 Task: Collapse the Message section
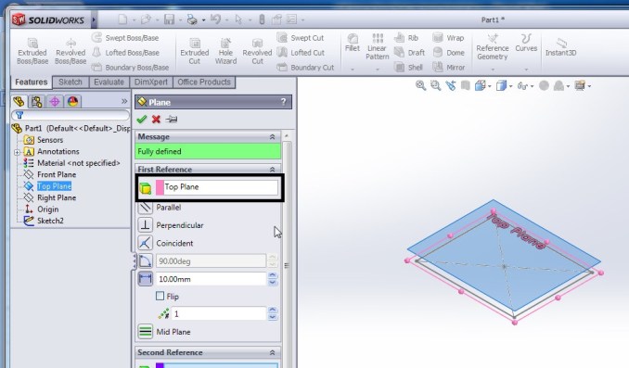pos(273,137)
